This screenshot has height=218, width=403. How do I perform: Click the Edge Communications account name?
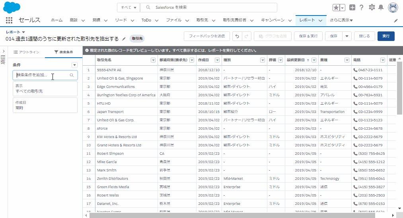pyautogui.click(x=116, y=87)
